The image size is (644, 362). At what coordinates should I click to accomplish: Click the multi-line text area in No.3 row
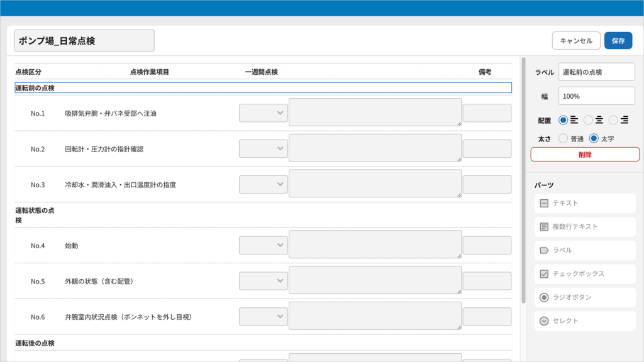point(375,184)
